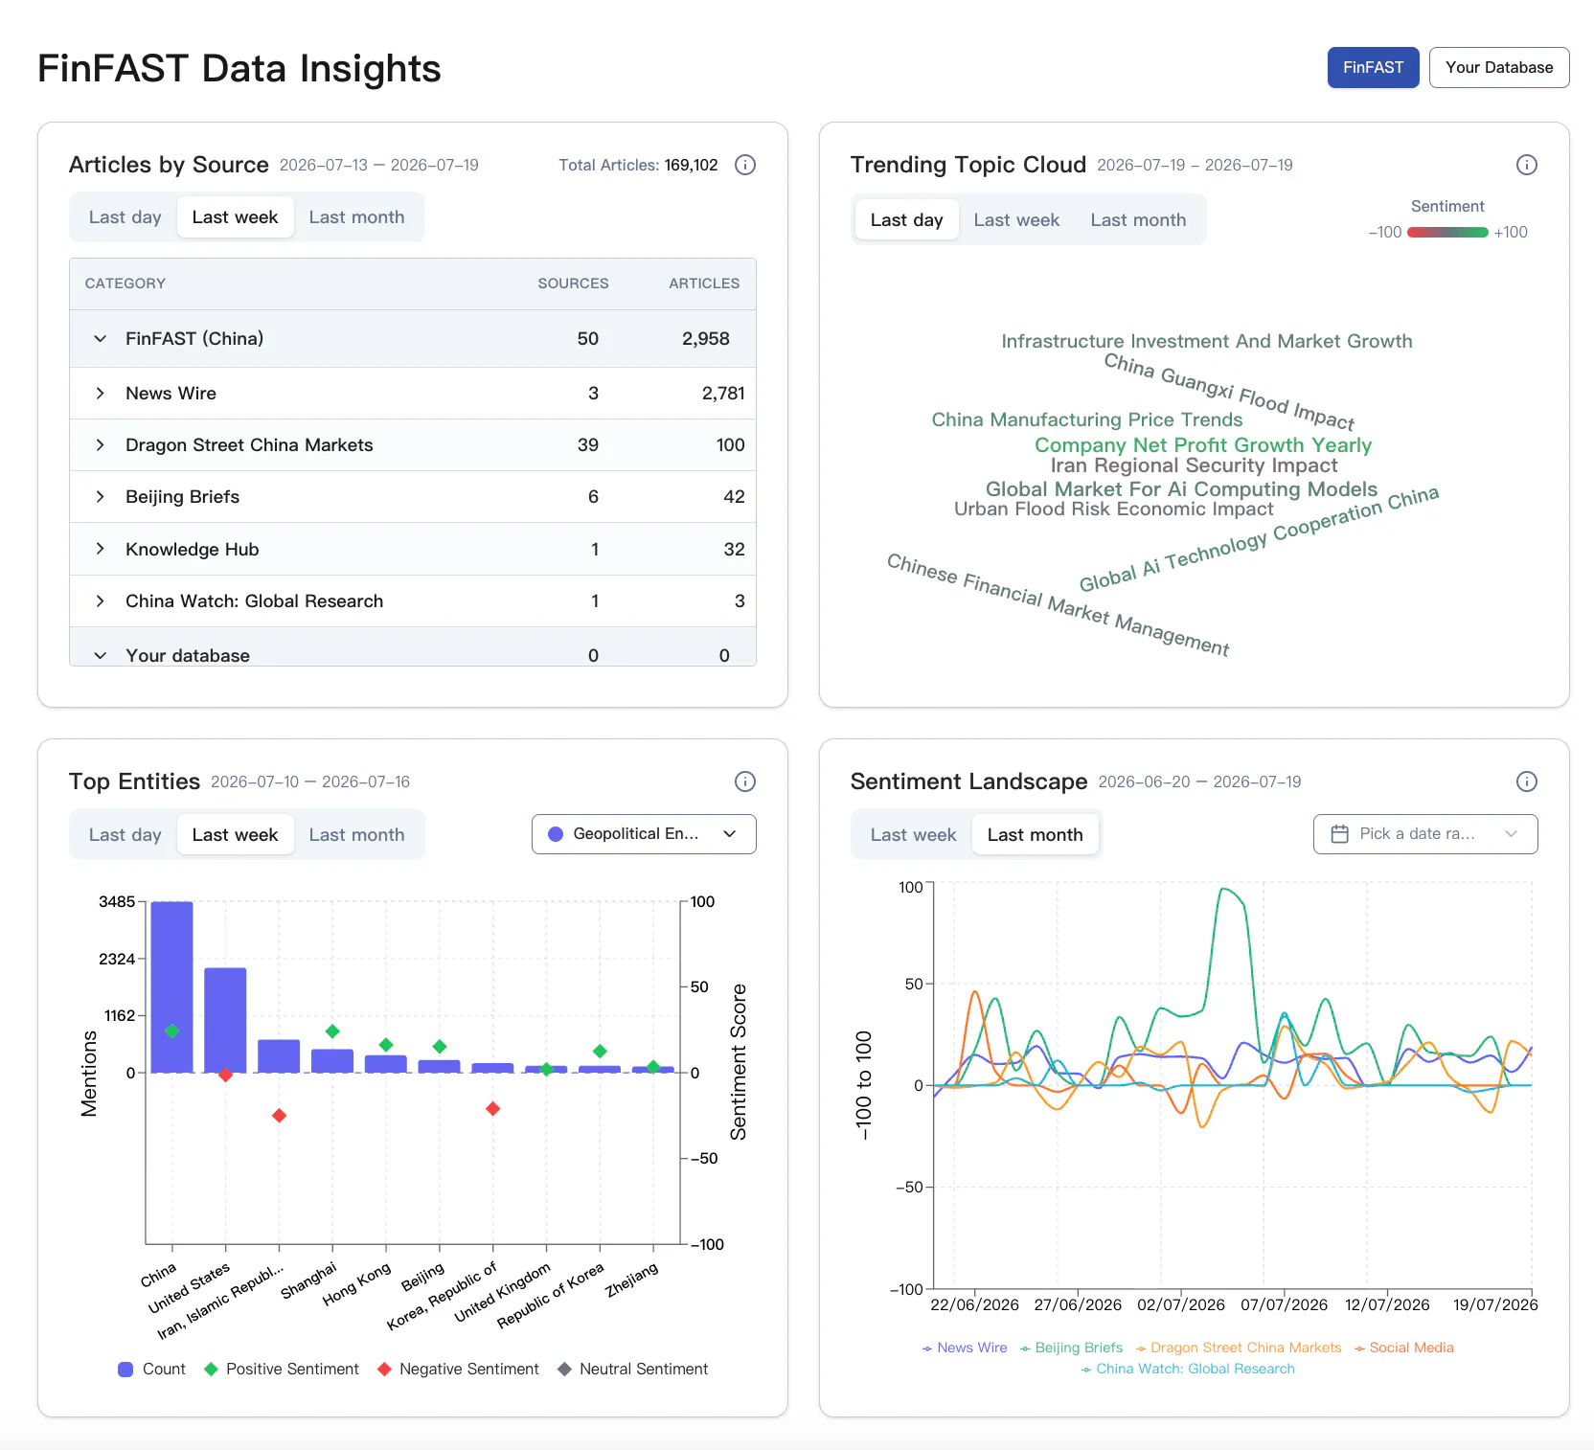Toggle Beijing Briefs legend series
Viewport: 1594px width, 1450px height.
[x=1071, y=1348]
